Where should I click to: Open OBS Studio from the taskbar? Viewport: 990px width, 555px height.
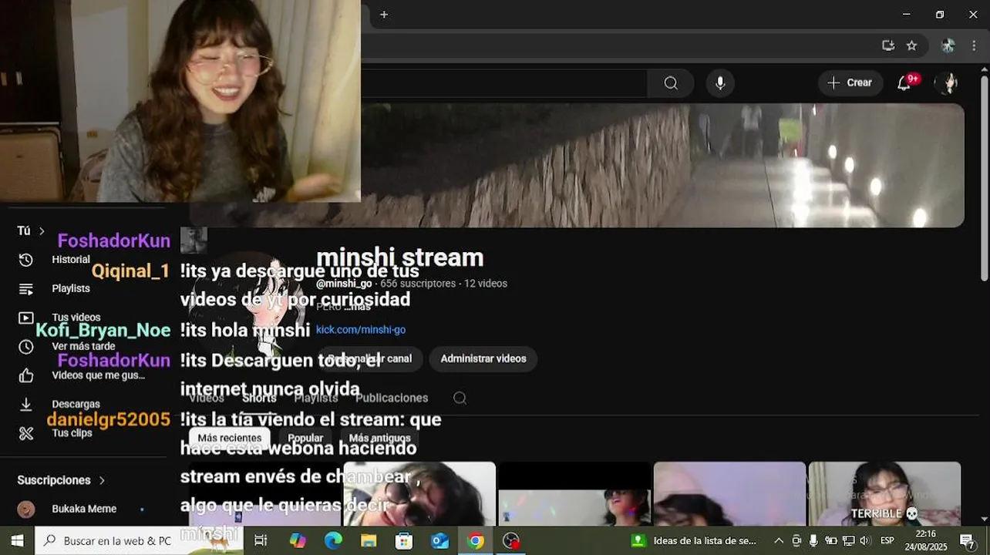(x=511, y=540)
